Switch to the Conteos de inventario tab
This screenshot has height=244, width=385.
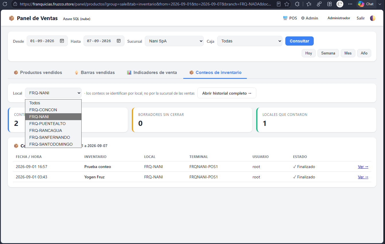pos(215,73)
